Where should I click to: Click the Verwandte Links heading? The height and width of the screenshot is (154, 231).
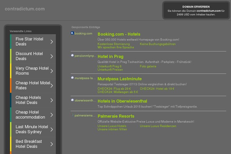(x=20, y=31)
